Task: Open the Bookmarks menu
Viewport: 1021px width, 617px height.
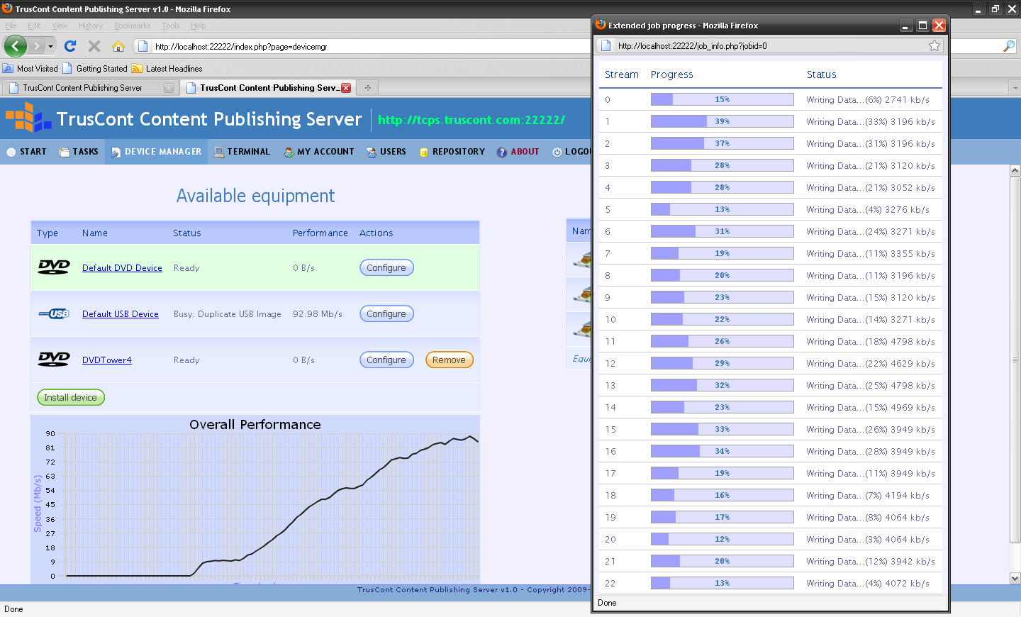Action: (132, 26)
